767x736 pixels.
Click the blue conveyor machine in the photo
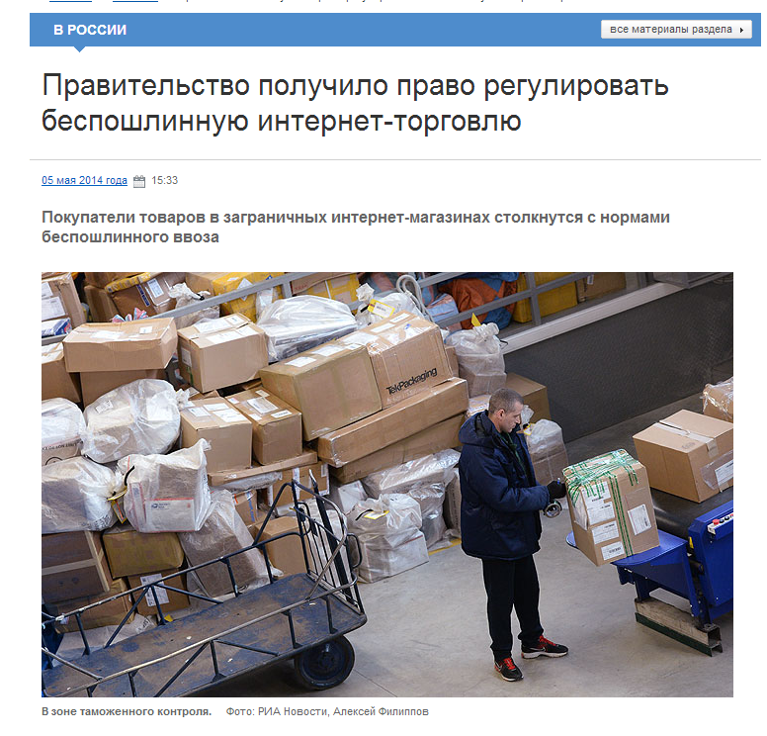pyautogui.click(x=680, y=576)
